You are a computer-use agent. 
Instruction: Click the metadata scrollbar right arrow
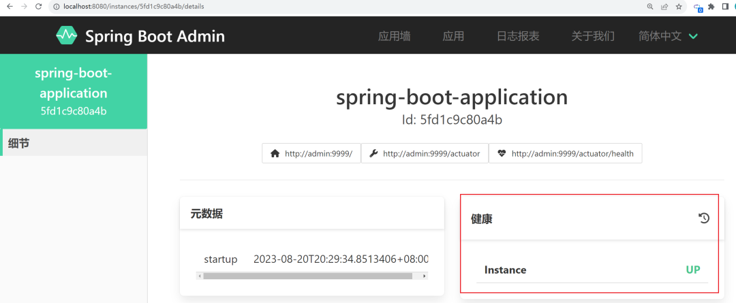(x=425, y=276)
